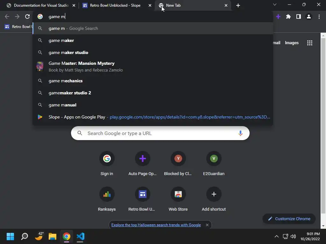Open the Extensions puzzle icon
The image size is (326, 244).
(288, 17)
